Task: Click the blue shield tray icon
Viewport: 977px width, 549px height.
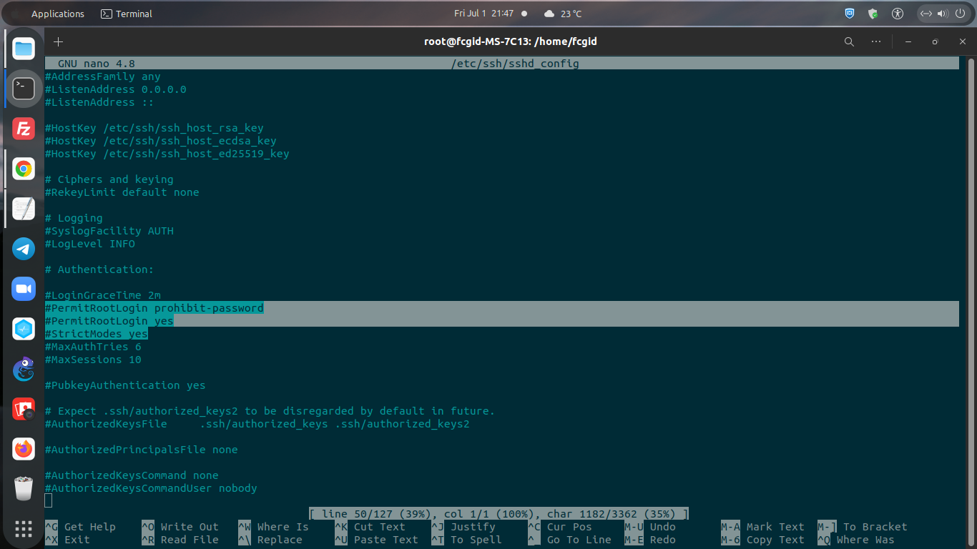Action: pos(850,14)
